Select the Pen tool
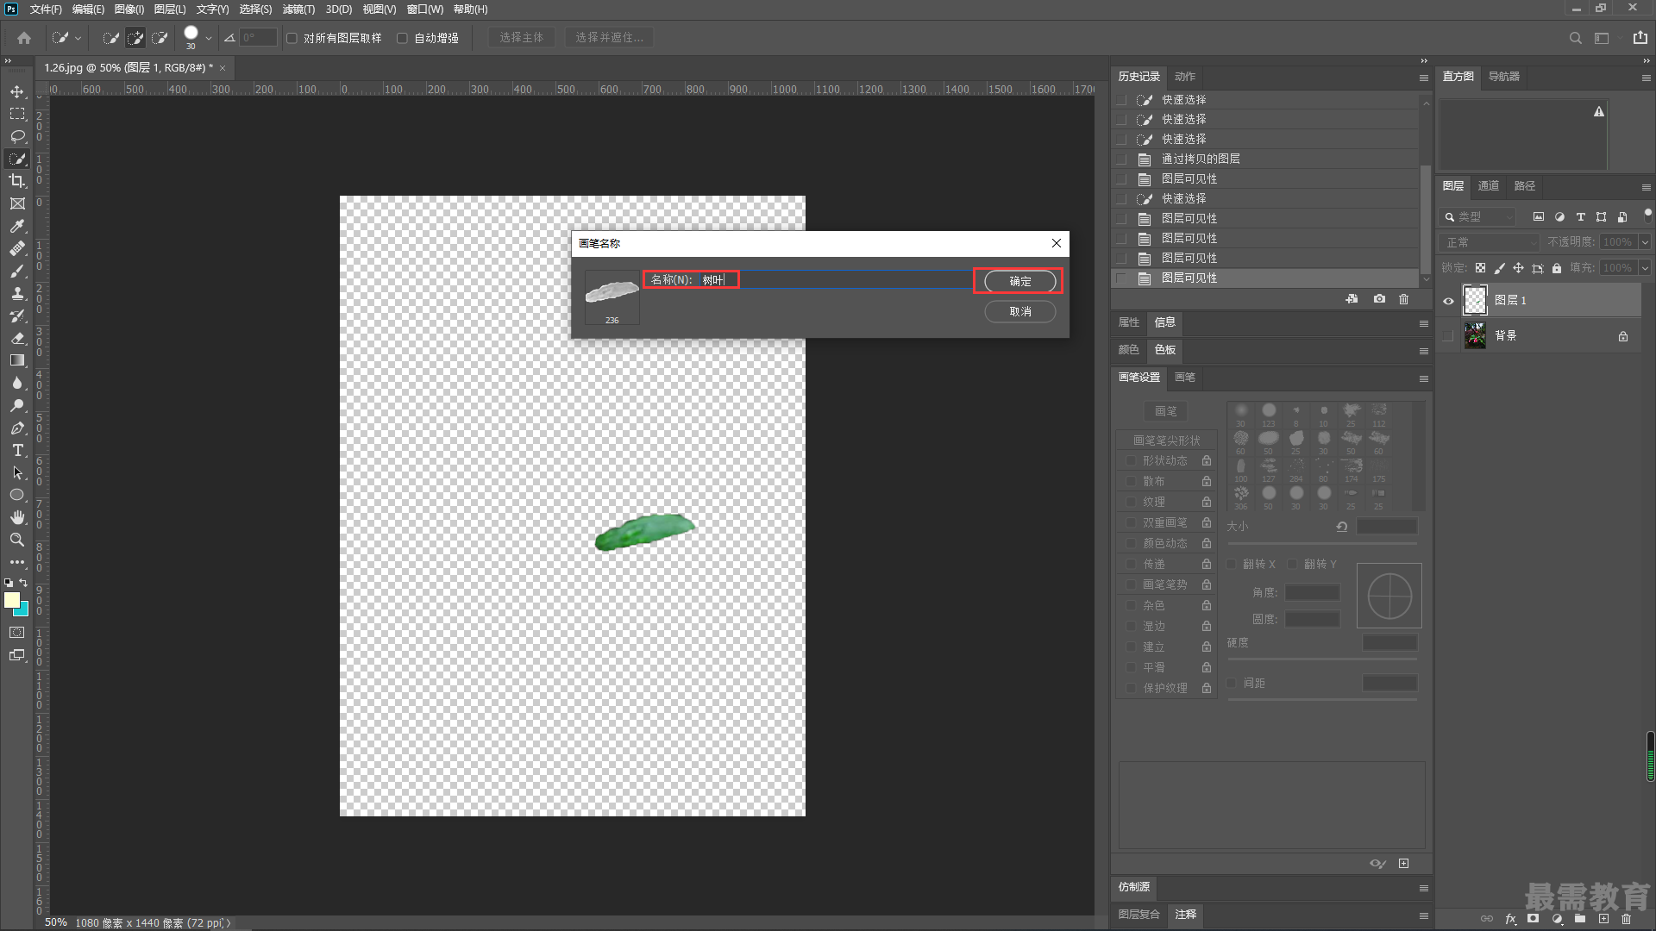 17,428
